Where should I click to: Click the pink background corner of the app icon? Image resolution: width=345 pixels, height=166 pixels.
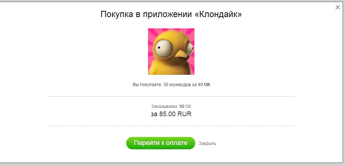point(152,32)
